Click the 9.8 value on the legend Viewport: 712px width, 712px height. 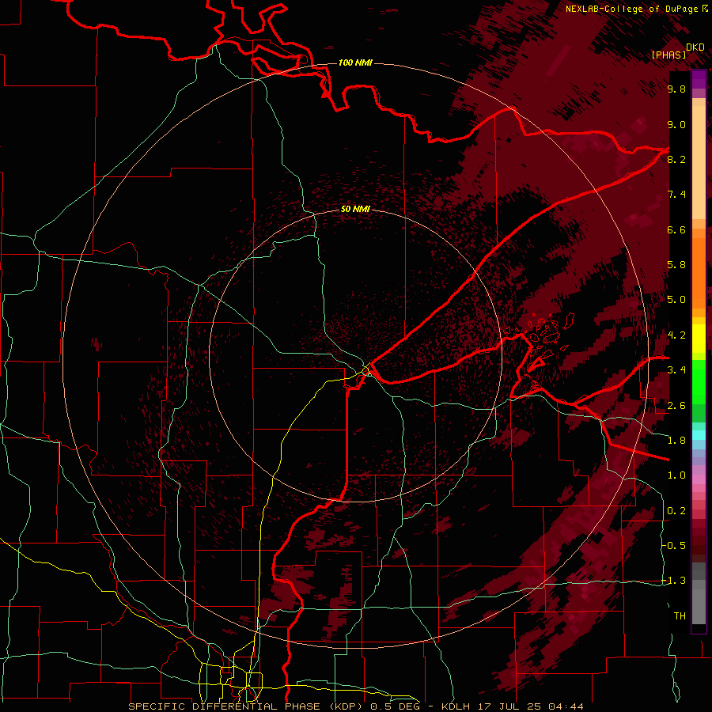point(676,89)
